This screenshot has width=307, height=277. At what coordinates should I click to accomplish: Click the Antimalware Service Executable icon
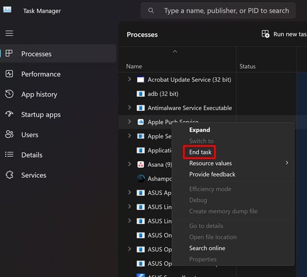point(141,108)
